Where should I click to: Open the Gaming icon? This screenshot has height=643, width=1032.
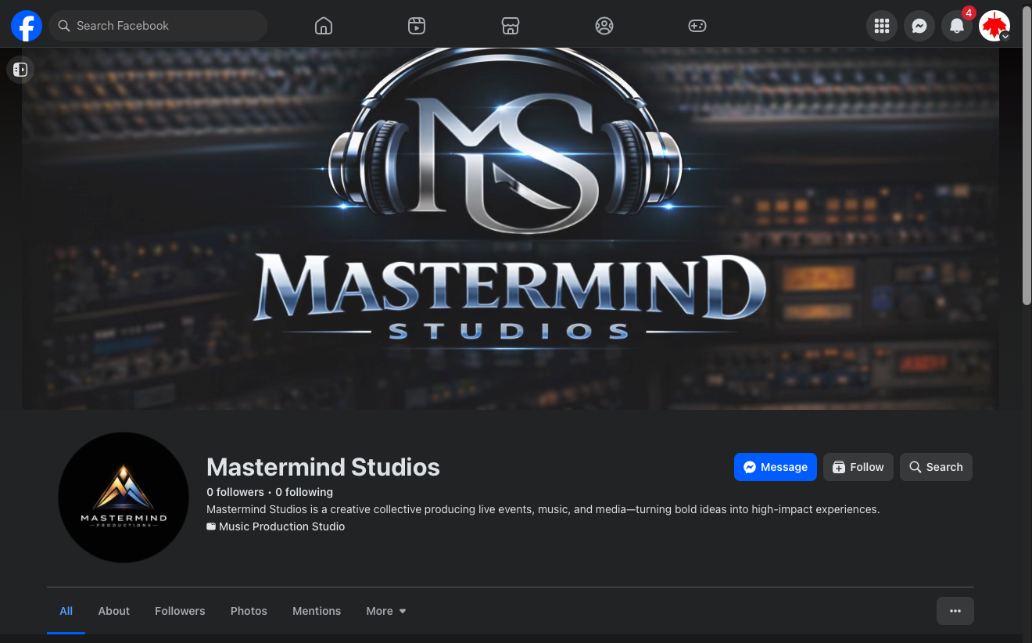[x=697, y=26]
